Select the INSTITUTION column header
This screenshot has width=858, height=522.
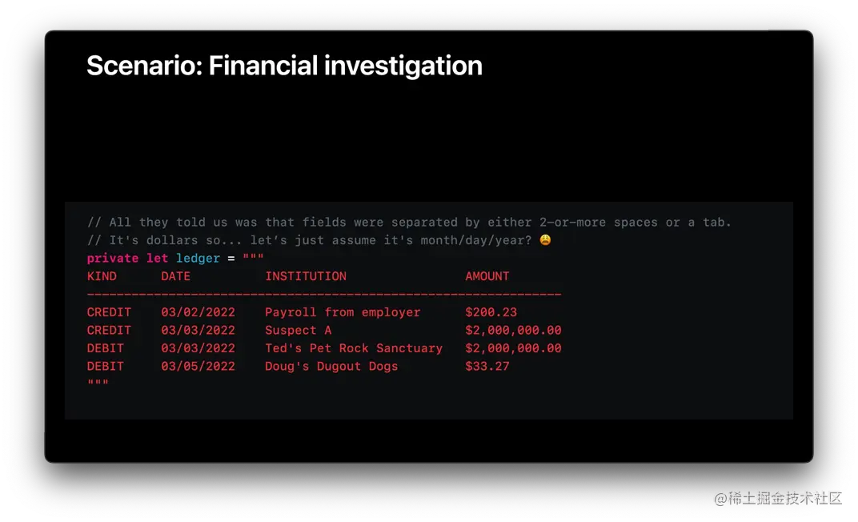(x=306, y=276)
